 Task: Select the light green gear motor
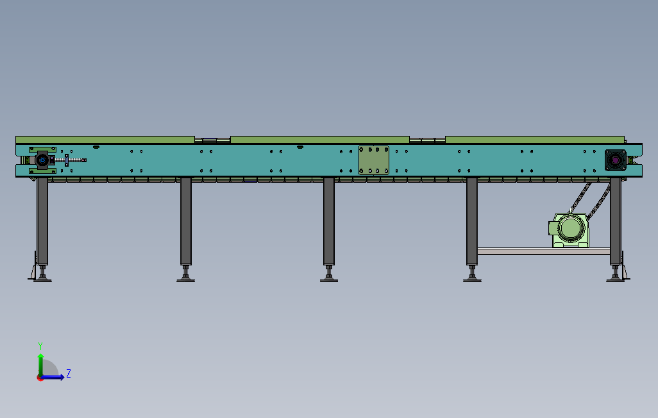coord(569,230)
